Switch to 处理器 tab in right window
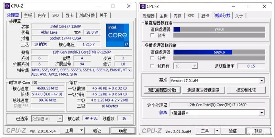This screenshot has width=275, height=138. pos(148,16)
